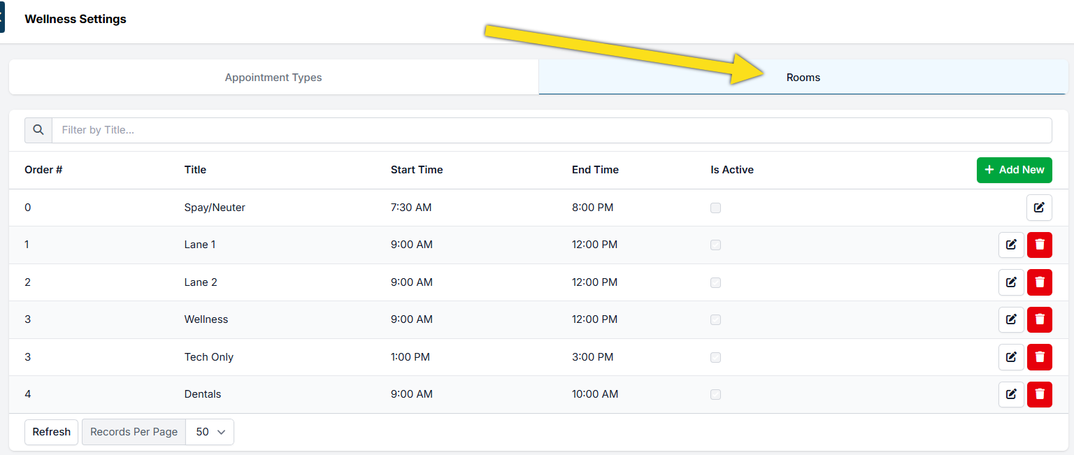
Task: Delete the Lane 1 room
Action: point(1040,245)
